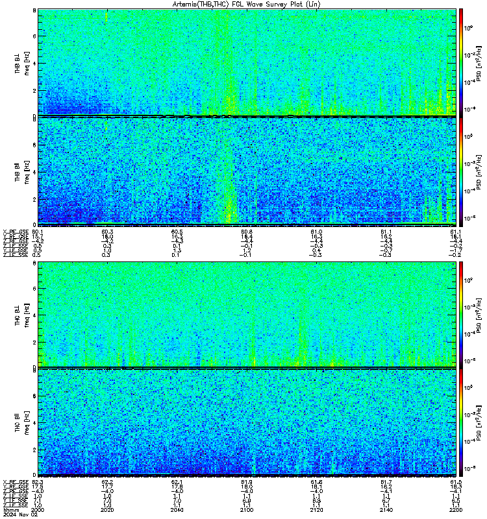The width and height of the screenshot is (487, 519).
Task: Click the PSD color bar of the THC B-parallel panel
Action: [461, 422]
